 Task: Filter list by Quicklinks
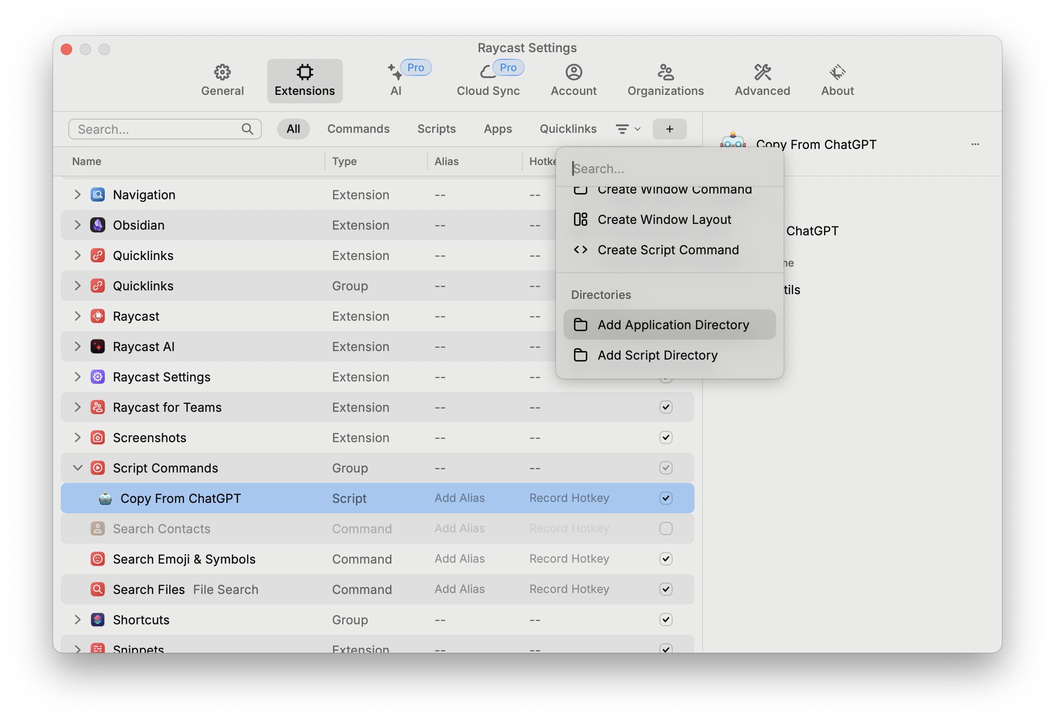568,129
